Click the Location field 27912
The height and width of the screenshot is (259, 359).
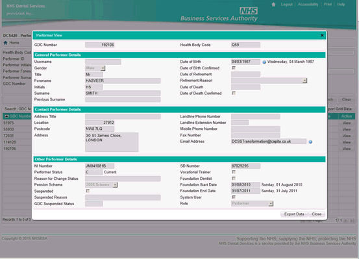[99, 123]
